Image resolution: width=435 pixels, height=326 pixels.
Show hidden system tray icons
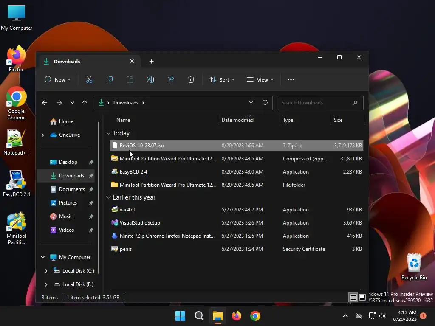pos(345,316)
